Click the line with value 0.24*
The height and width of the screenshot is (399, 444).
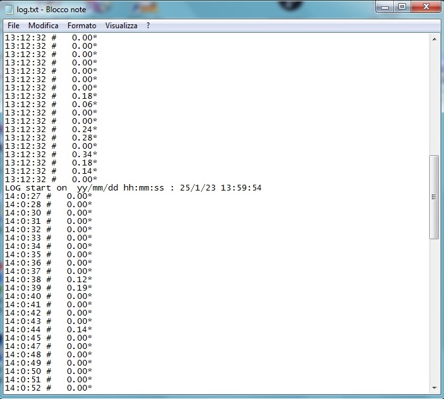(x=51, y=129)
